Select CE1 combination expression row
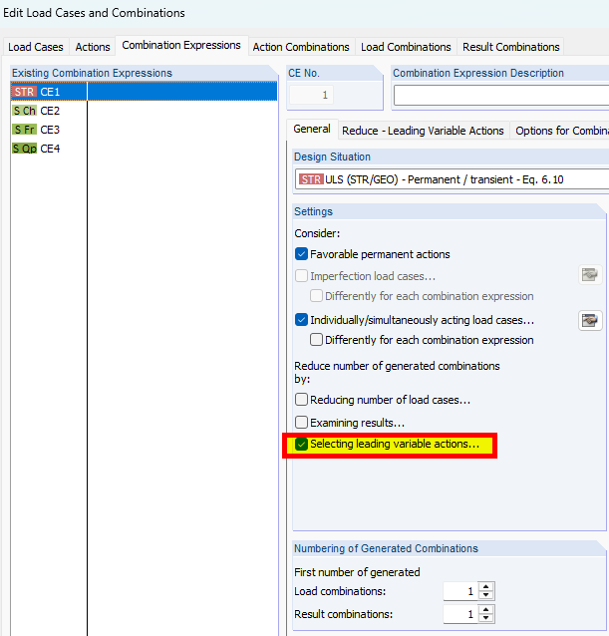Screen dimensions: 609x636 [x=144, y=92]
